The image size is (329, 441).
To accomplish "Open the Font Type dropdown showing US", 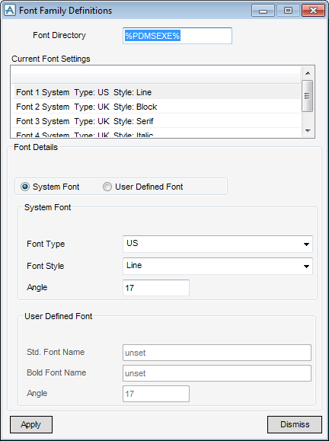I will (218, 244).
